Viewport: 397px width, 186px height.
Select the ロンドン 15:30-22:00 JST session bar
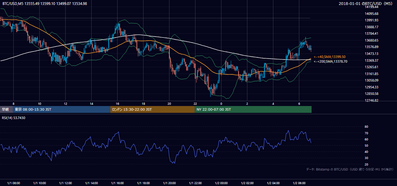153,109
